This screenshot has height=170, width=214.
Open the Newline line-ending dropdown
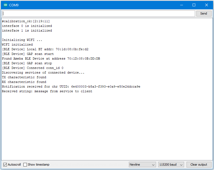[x=142, y=165]
